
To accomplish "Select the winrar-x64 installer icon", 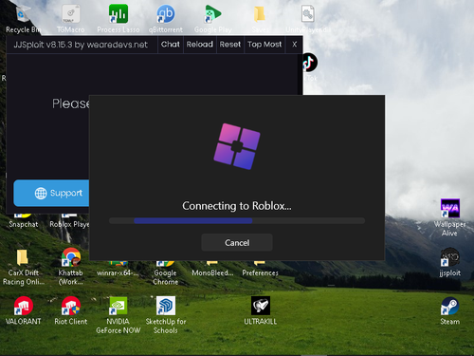I will 118,269.
